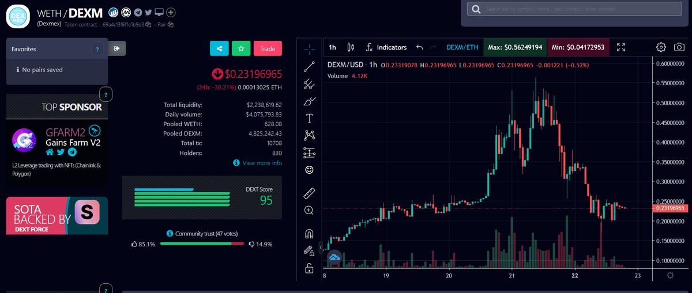
Task: Share this pair
Action: (x=219, y=48)
